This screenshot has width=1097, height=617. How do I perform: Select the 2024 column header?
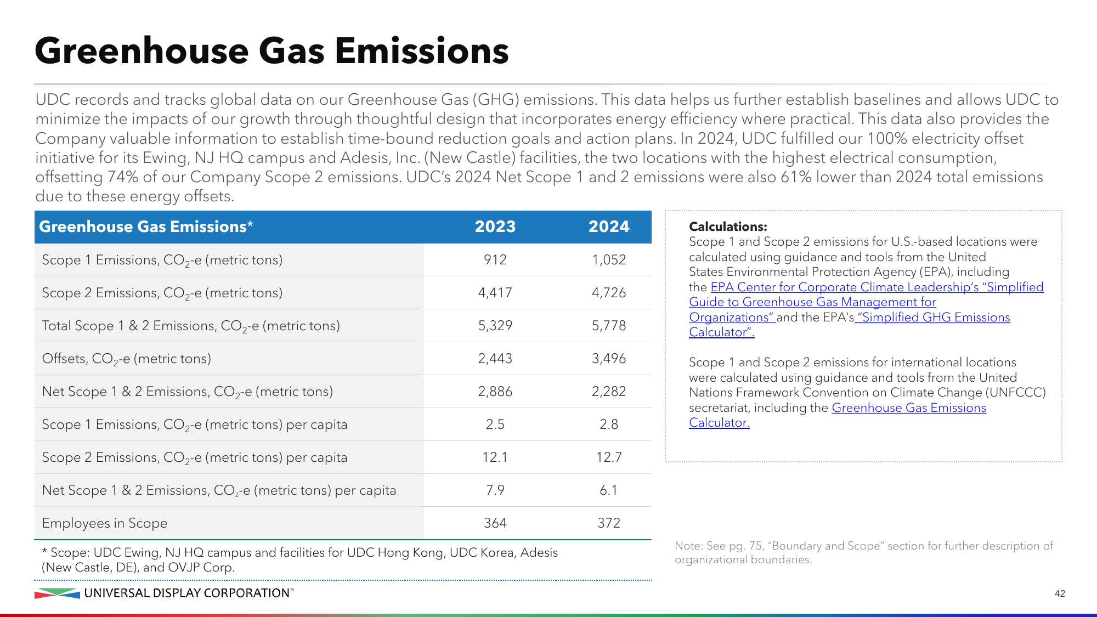[x=609, y=227]
